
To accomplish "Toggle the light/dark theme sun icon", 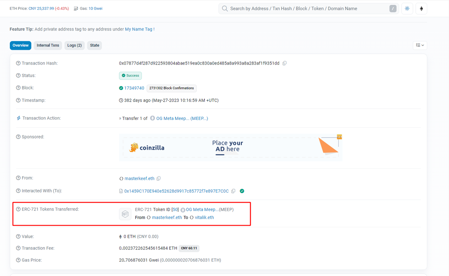I will pyautogui.click(x=407, y=8).
